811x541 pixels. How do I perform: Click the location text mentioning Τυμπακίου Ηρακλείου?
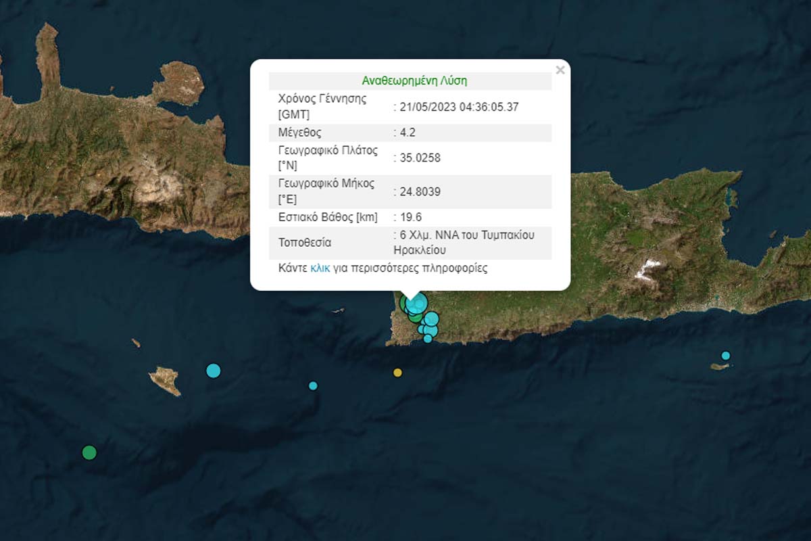[465, 242]
